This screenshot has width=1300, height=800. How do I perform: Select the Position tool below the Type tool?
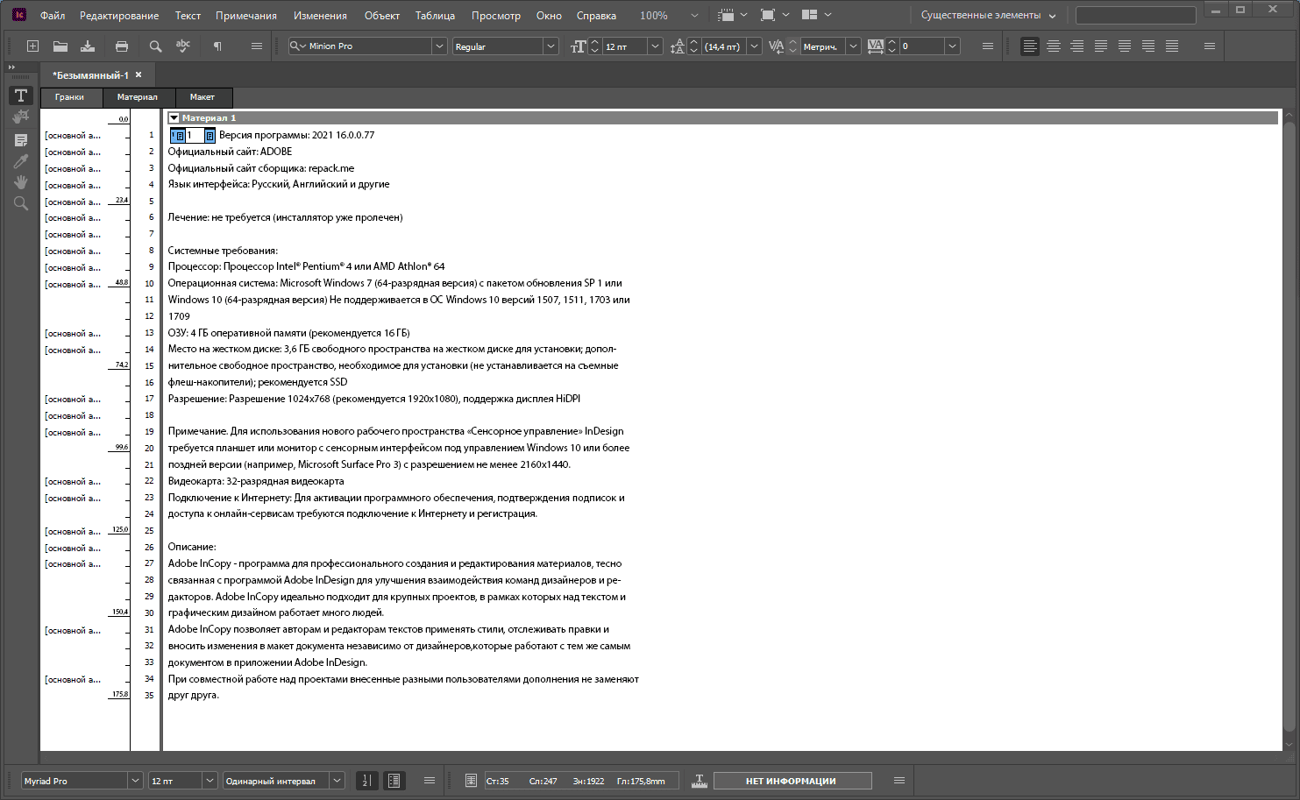click(x=21, y=117)
